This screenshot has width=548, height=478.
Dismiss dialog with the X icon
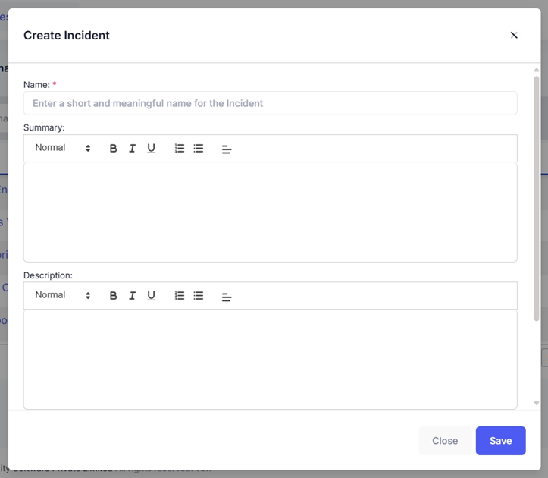(514, 36)
